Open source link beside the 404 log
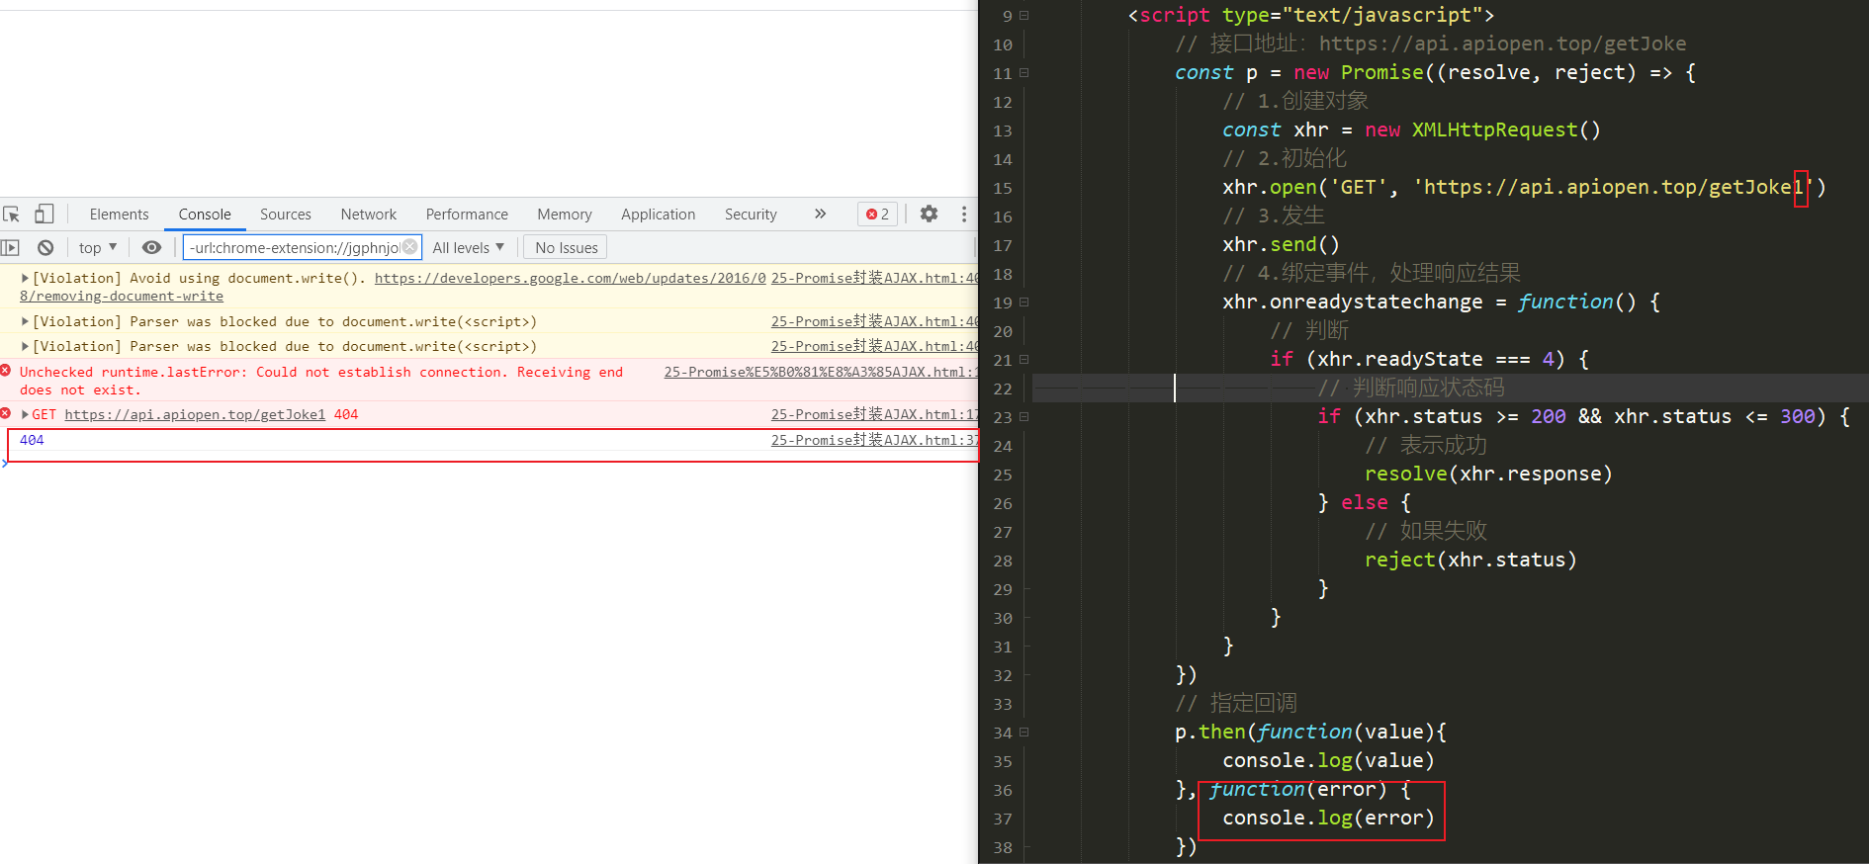This screenshot has width=1869, height=864. [874, 440]
